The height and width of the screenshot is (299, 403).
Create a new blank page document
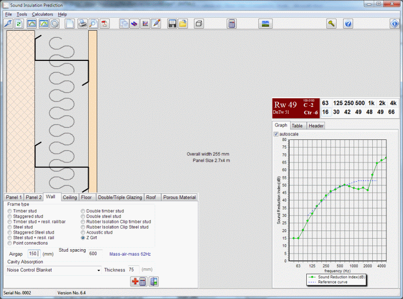click(70, 24)
